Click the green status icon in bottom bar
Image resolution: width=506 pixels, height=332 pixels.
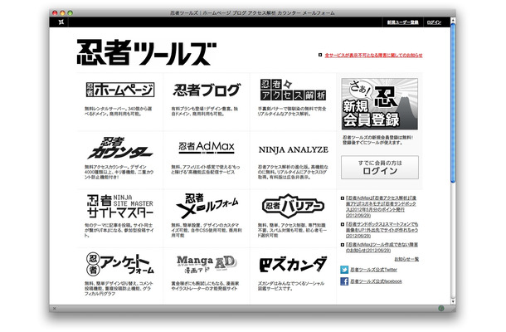point(441,309)
